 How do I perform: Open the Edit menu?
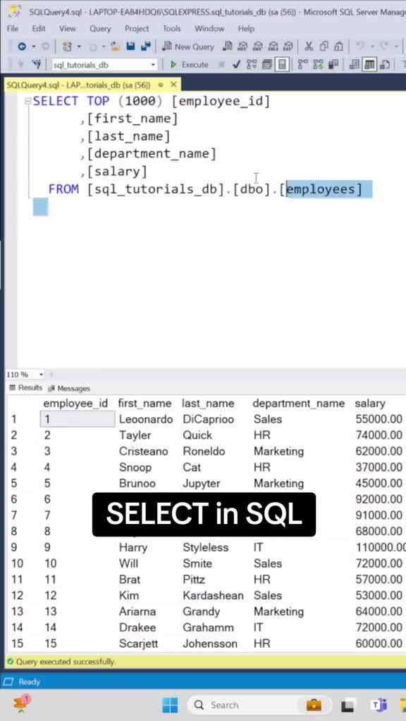click(39, 28)
